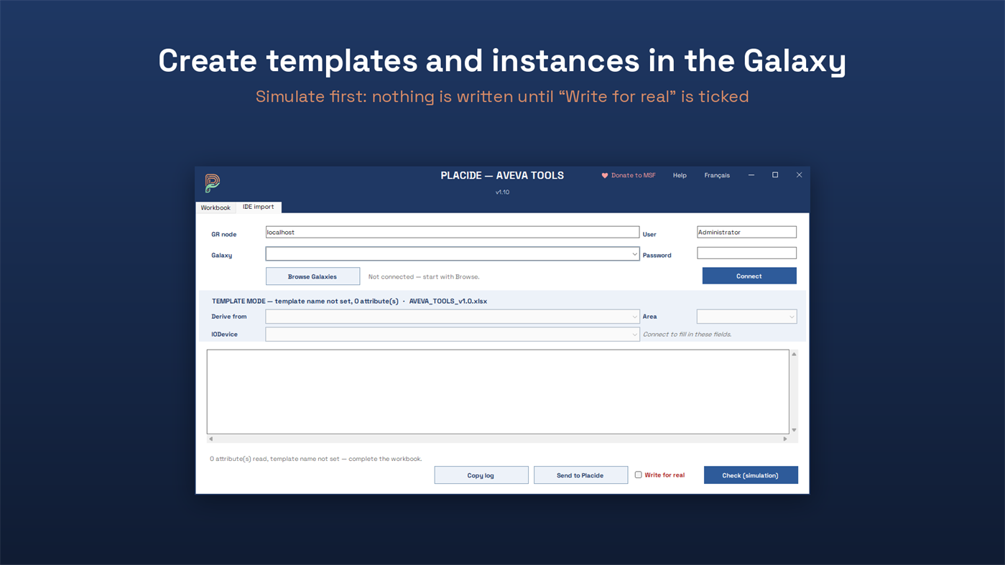Click the Browse Galaxies button
This screenshot has width=1005, height=565.
tap(312, 276)
